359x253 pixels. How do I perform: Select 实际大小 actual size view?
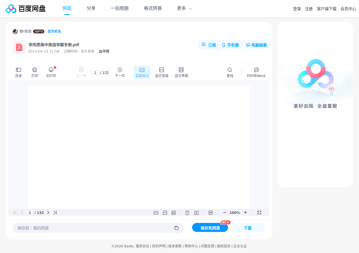pyautogui.click(x=142, y=72)
